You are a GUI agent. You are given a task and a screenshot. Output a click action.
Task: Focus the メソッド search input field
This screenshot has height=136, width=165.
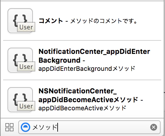(89, 127)
